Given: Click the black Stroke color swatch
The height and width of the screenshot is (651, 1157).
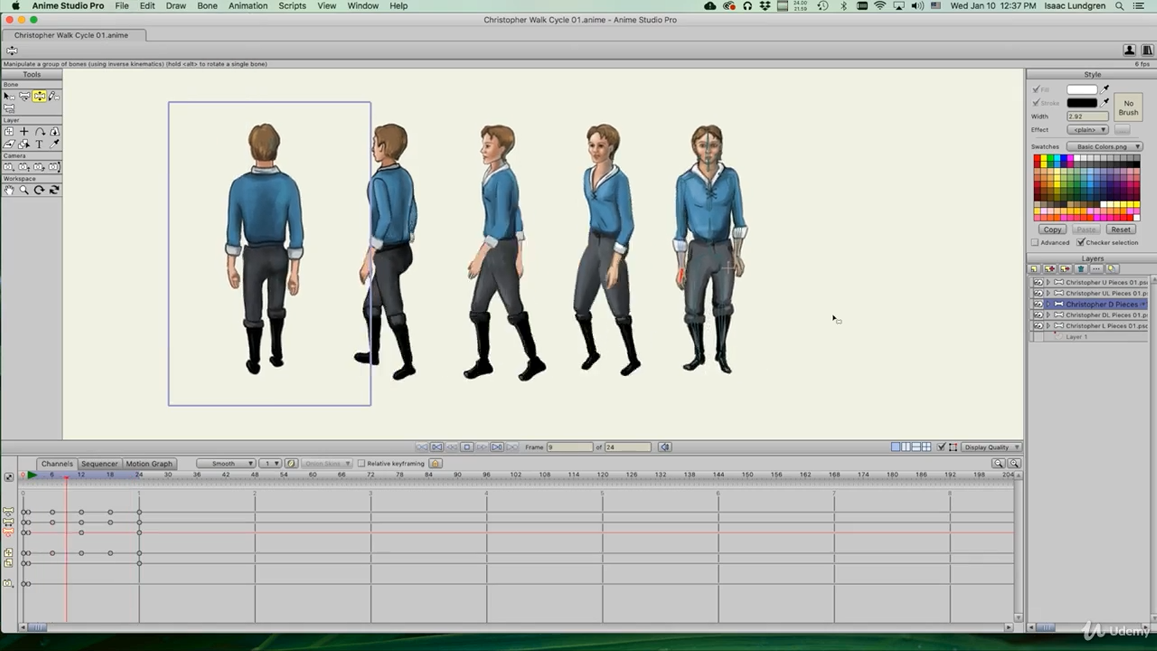Looking at the screenshot, I should [1082, 103].
